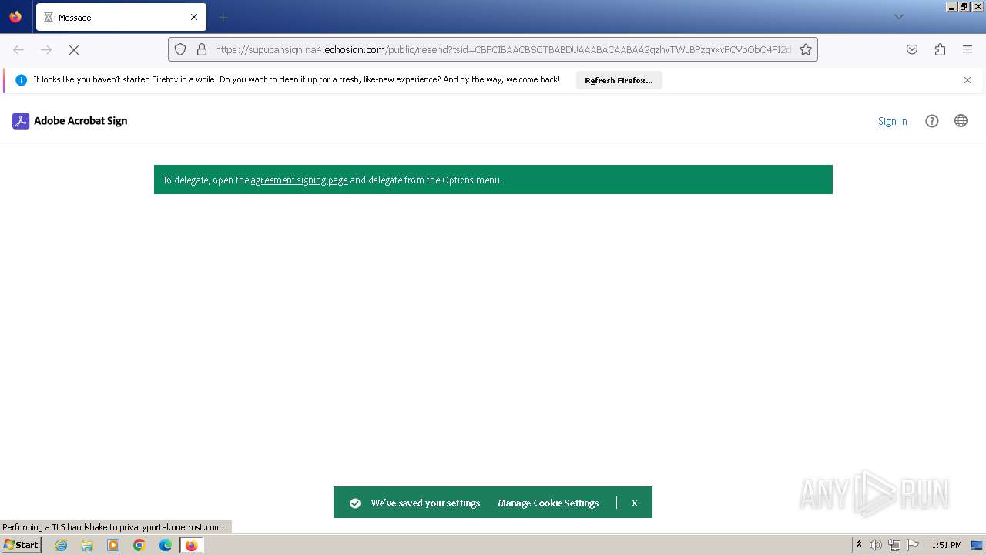Open Manage Cookie Settings

(548, 503)
